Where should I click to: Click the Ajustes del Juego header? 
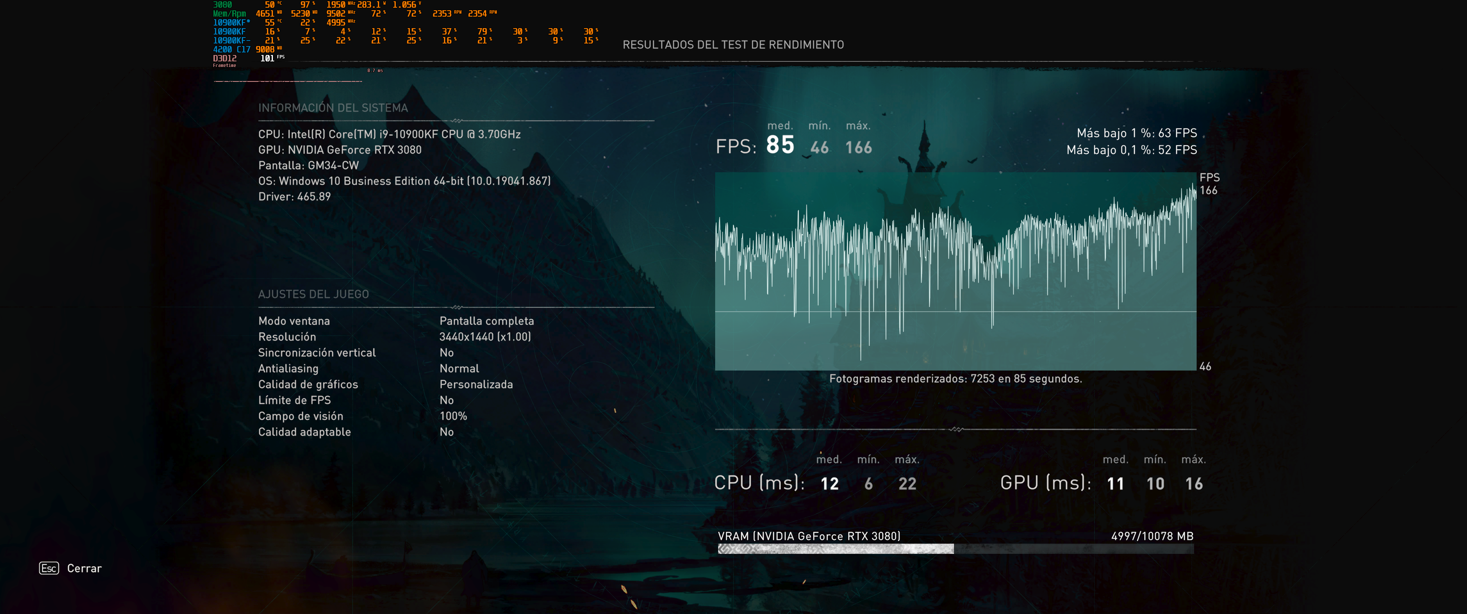coord(313,295)
